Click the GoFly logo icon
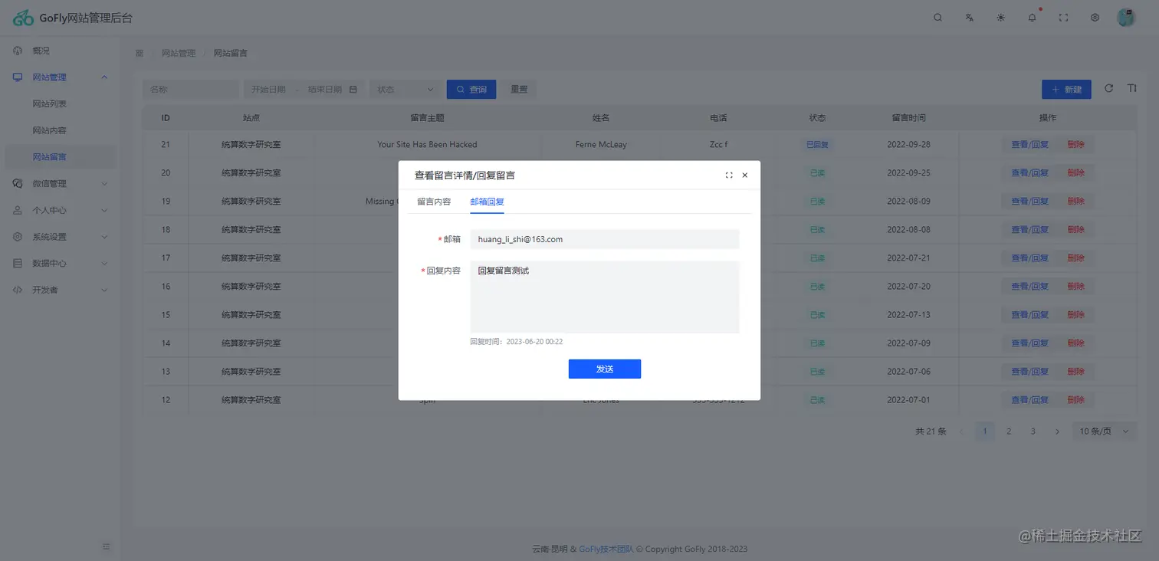The height and width of the screenshot is (561, 1159). point(23,18)
